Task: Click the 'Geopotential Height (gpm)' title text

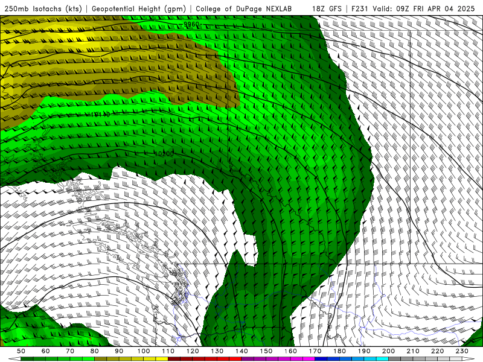Action: pos(139,9)
